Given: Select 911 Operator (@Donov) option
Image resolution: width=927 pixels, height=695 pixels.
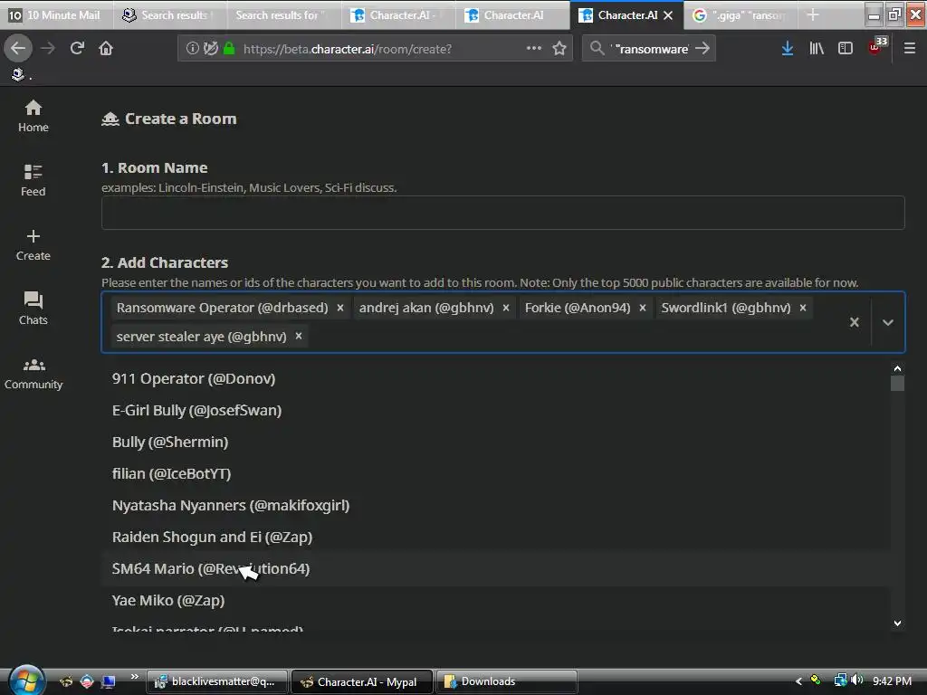Looking at the screenshot, I should [x=495, y=379].
